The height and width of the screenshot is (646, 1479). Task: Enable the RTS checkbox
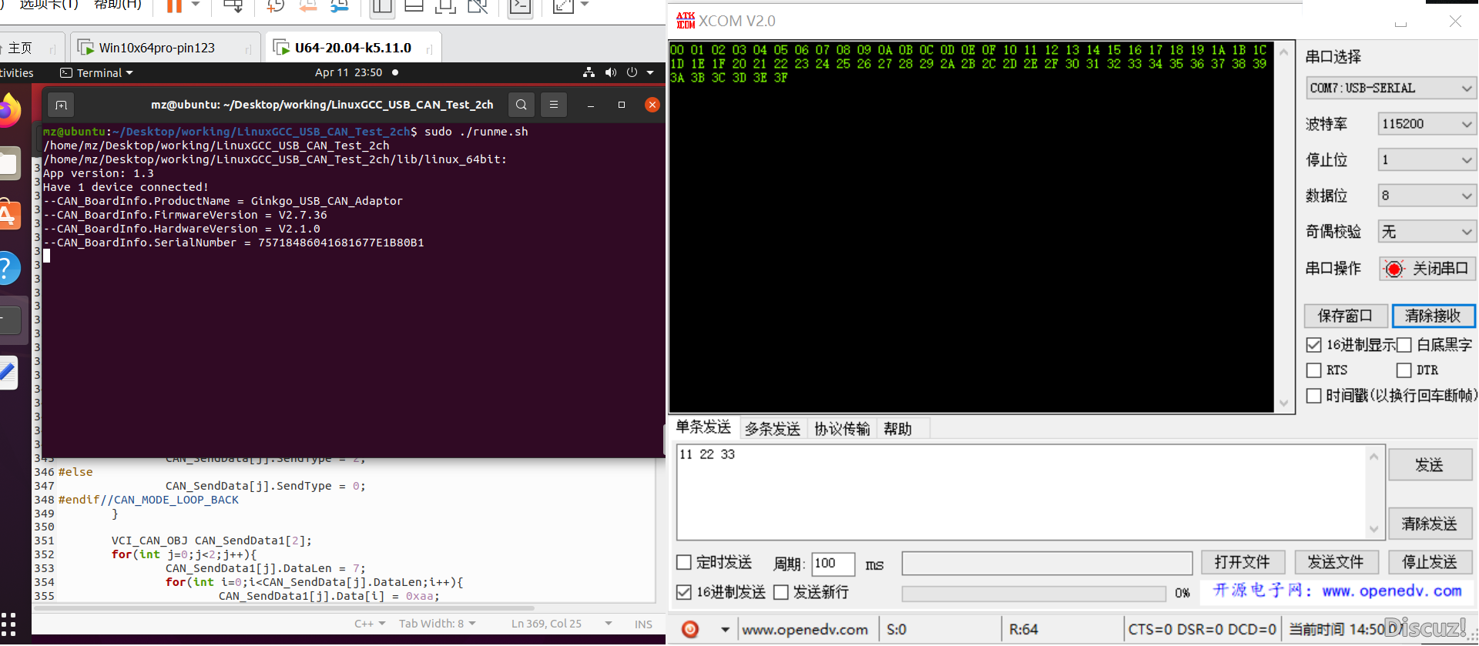pyautogui.click(x=1314, y=370)
